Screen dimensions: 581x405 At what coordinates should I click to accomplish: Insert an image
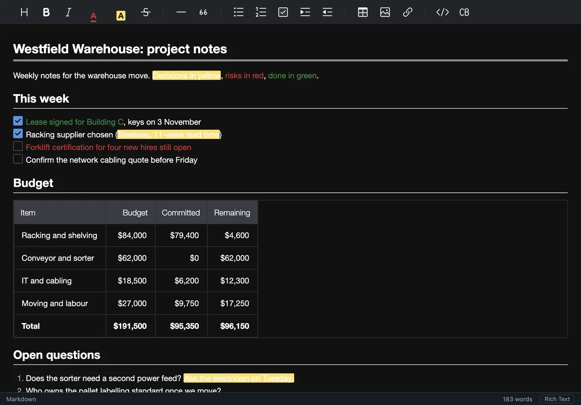coord(385,12)
